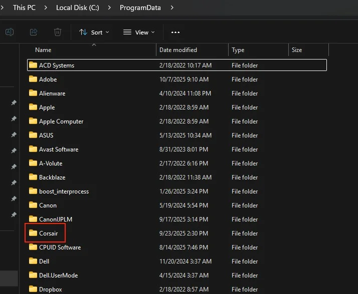Navigate to This PC in breadcrumb
Screen dimensions: 358x294
[x=25, y=7]
